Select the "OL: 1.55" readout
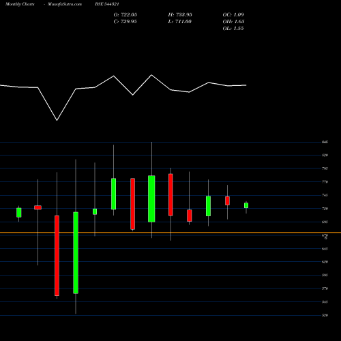Image resolution: width=341 pixels, height=341 pixels. coord(233,28)
